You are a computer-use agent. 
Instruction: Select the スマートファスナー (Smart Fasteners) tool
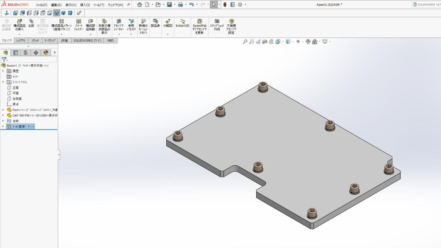pos(78,24)
